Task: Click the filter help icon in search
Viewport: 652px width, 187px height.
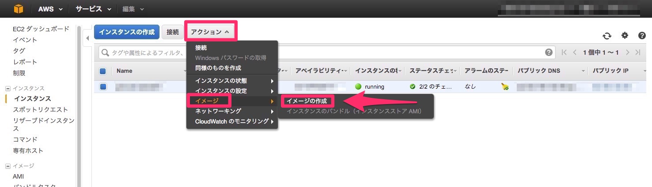Action: pyautogui.click(x=549, y=52)
